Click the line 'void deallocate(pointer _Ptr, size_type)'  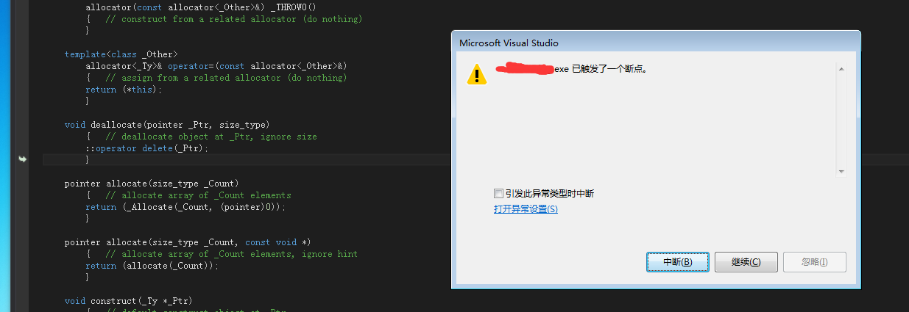point(167,125)
